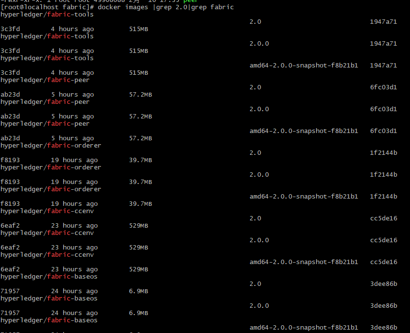410x333 pixels.
Task: Click hyperledger/fabric-orderer name above its 2.0 tag
Action: (x=51, y=146)
